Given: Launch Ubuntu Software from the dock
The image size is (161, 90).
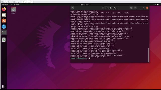Looking at the screenshot, I should [4, 21].
